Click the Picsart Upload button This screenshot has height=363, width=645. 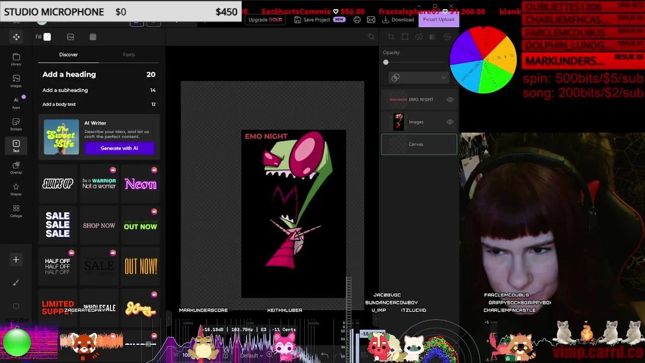tap(438, 19)
